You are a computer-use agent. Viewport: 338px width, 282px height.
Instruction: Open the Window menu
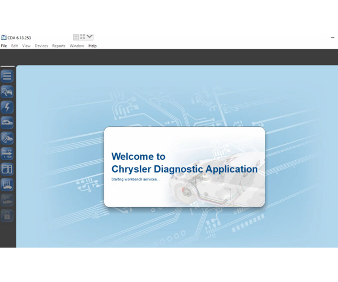pos(77,46)
